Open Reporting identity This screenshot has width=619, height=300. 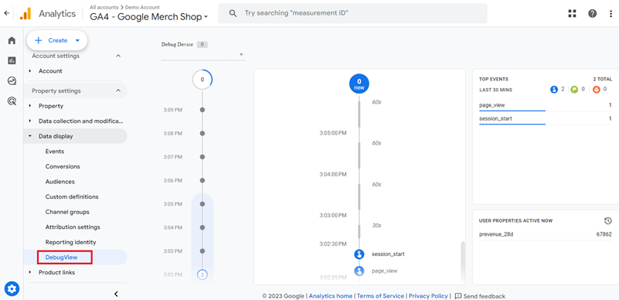(x=70, y=242)
